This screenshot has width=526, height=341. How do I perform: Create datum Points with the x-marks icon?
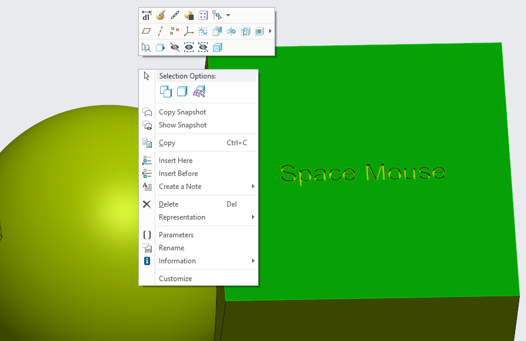(x=174, y=31)
